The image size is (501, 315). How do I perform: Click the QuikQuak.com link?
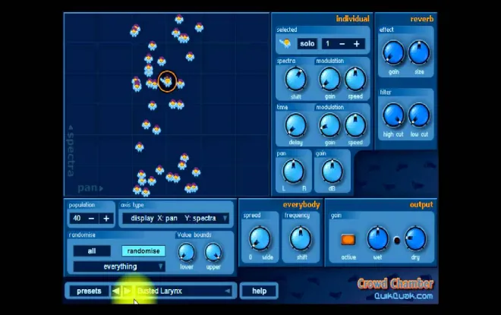point(404,296)
